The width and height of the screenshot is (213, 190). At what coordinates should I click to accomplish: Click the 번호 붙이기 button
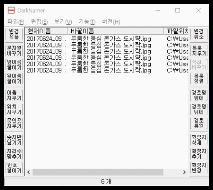click(x=14, y=168)
